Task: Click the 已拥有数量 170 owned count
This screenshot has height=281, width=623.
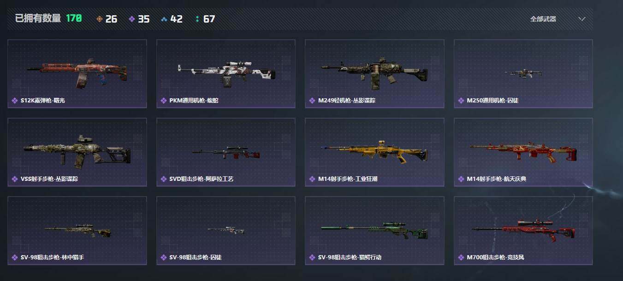Action: [x=48, y=18]
